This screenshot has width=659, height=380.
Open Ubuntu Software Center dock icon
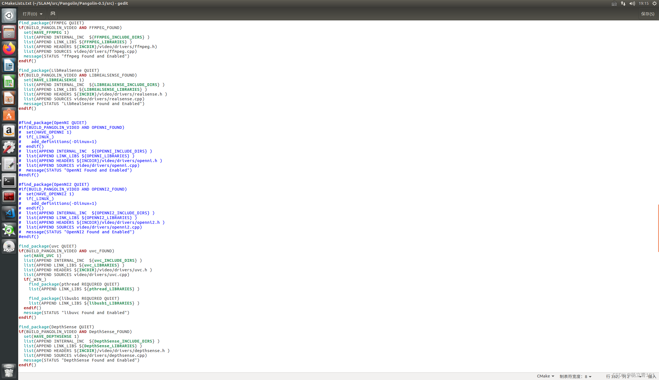pos(9,115)
